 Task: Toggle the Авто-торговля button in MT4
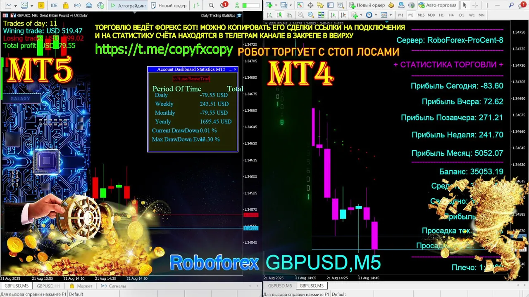point(437,5)
